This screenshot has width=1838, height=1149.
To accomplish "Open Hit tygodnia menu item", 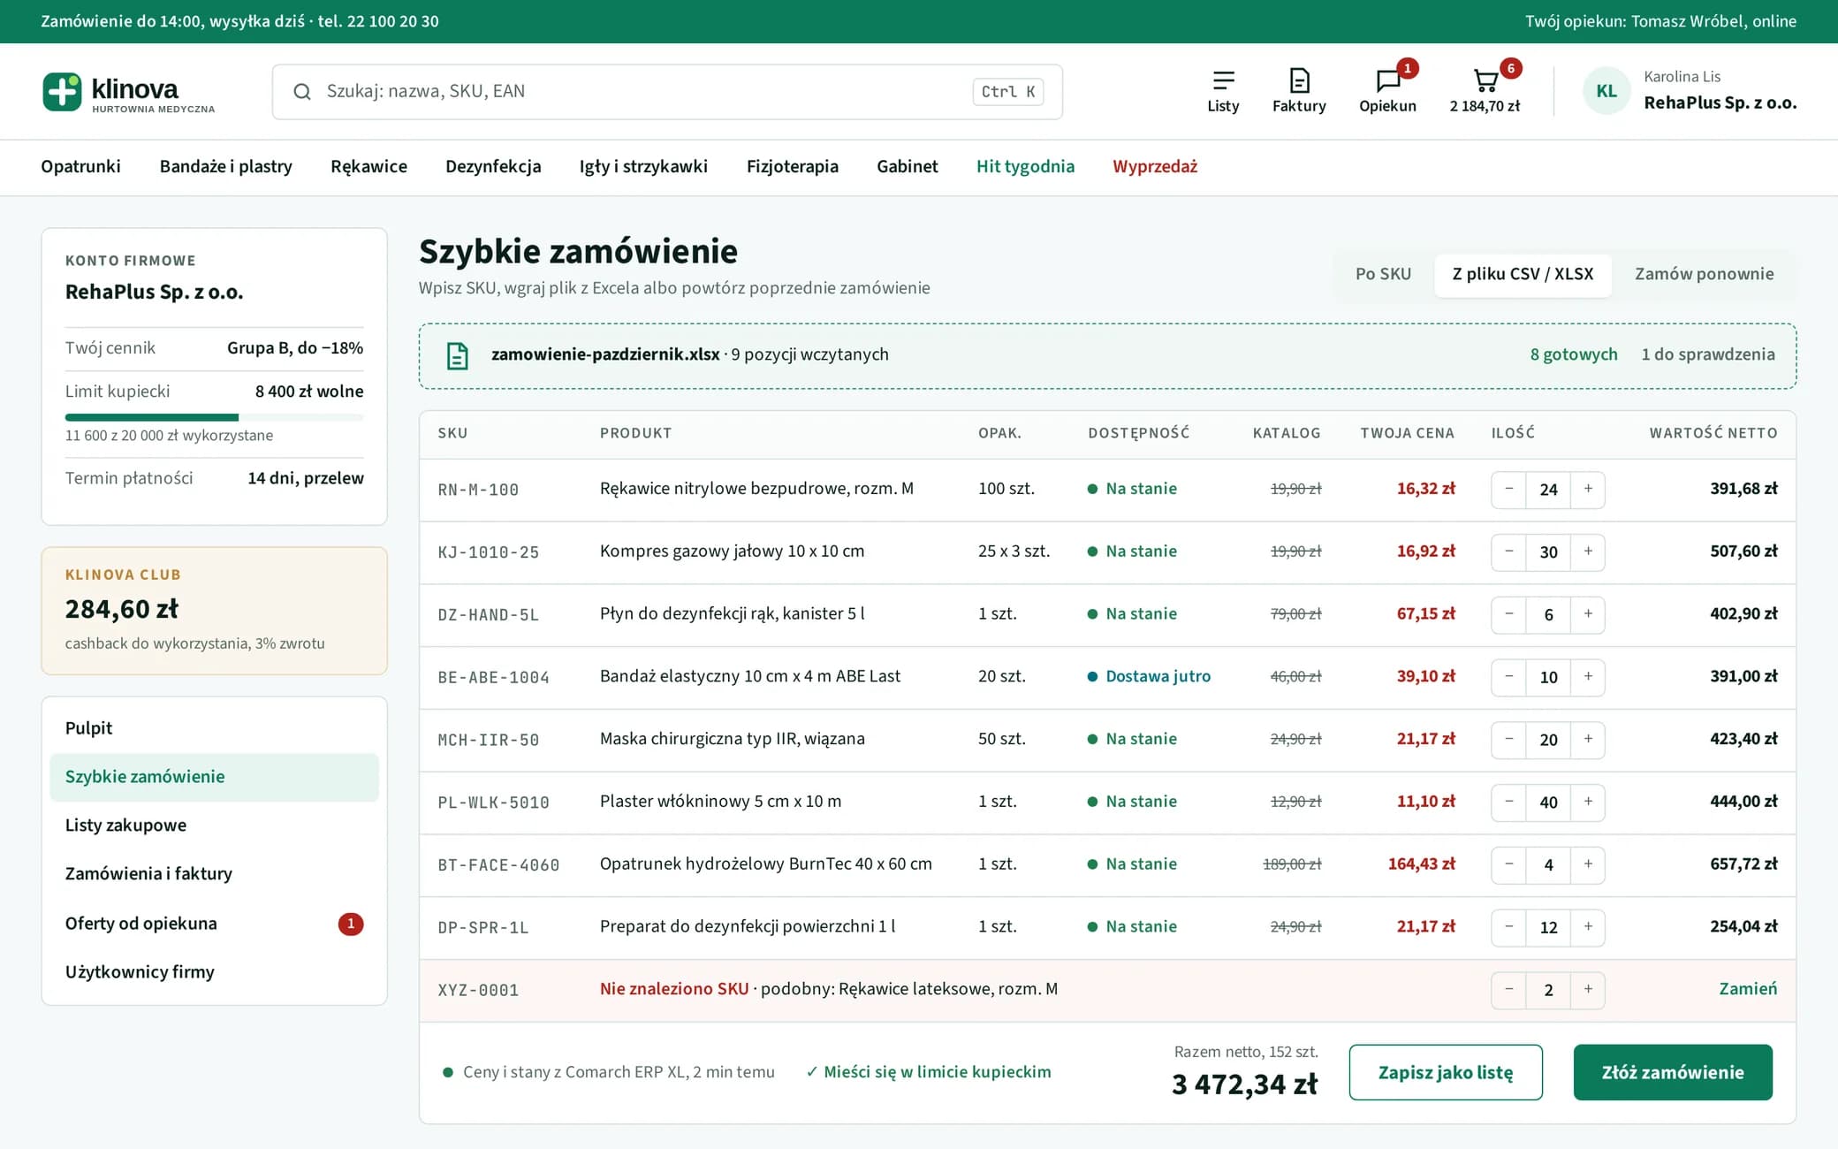I will [x=1025, y=167].
